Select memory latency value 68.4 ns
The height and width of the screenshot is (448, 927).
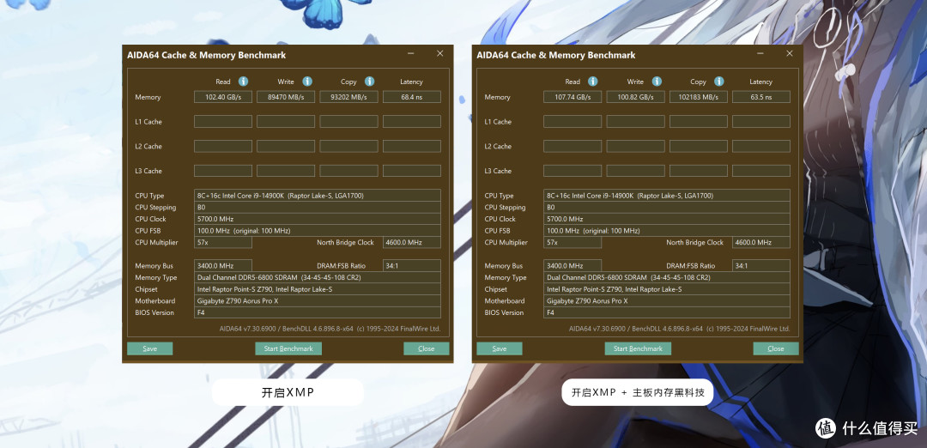pos(411,97)
